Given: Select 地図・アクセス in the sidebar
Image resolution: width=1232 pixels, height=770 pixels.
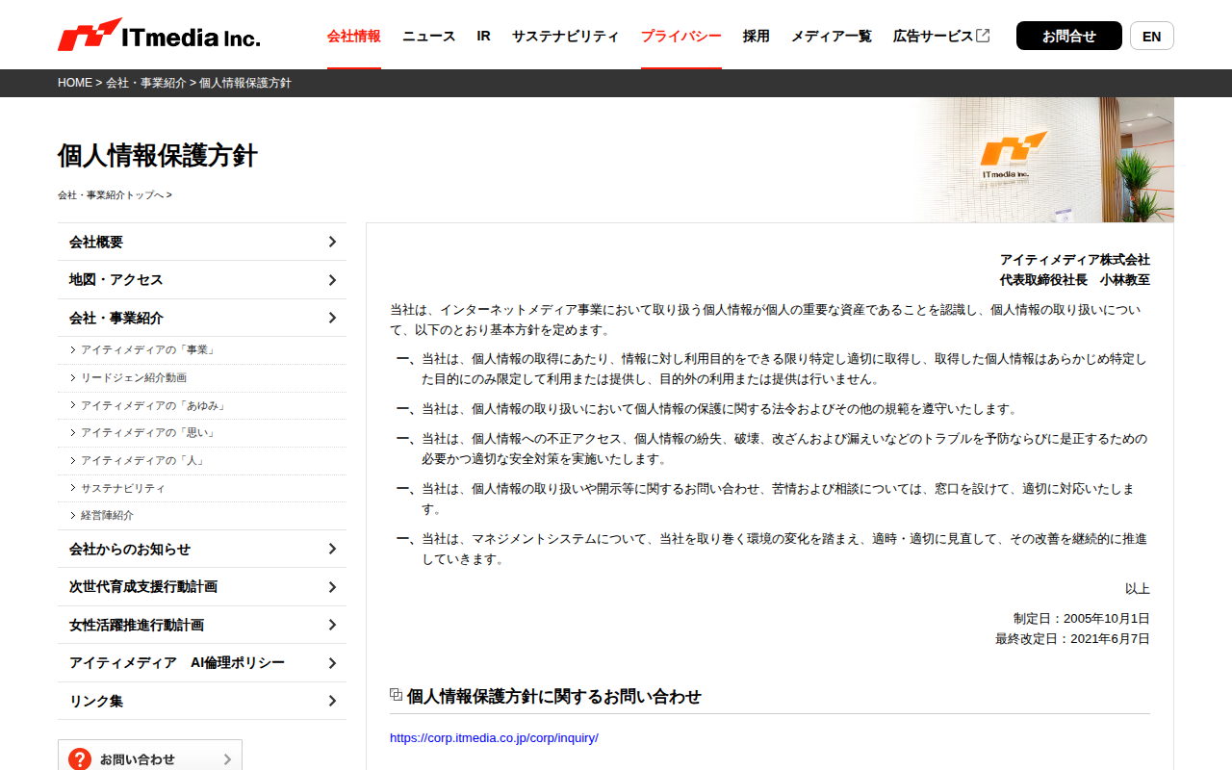Looking at the screenshot, I should (202, 280).
